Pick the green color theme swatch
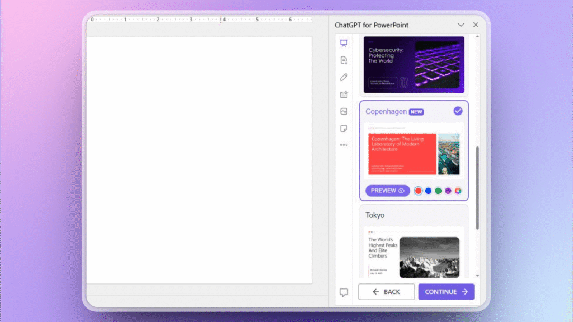 [438, 191]
